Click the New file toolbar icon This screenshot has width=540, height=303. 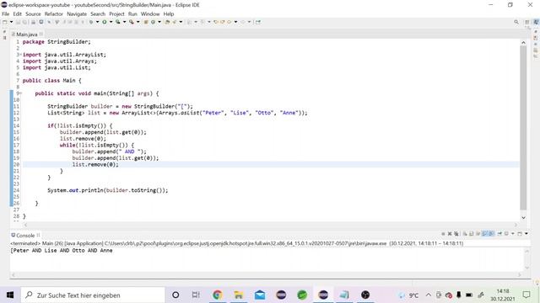4,22
